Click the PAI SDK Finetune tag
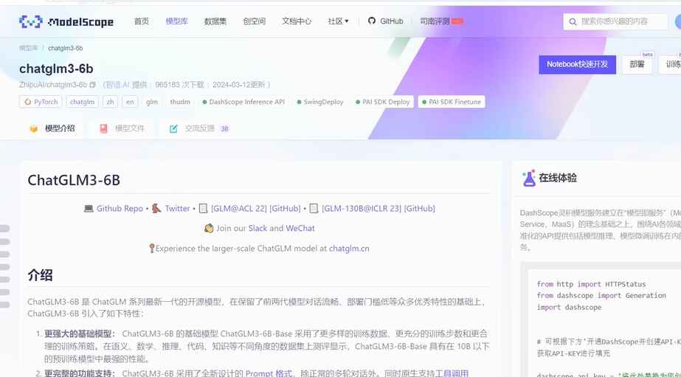 452,102
